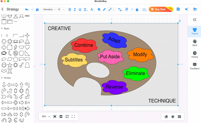Select the green Eliminate cloud
The height and width of the screenshot is (123, 201).
click(136, 73)
